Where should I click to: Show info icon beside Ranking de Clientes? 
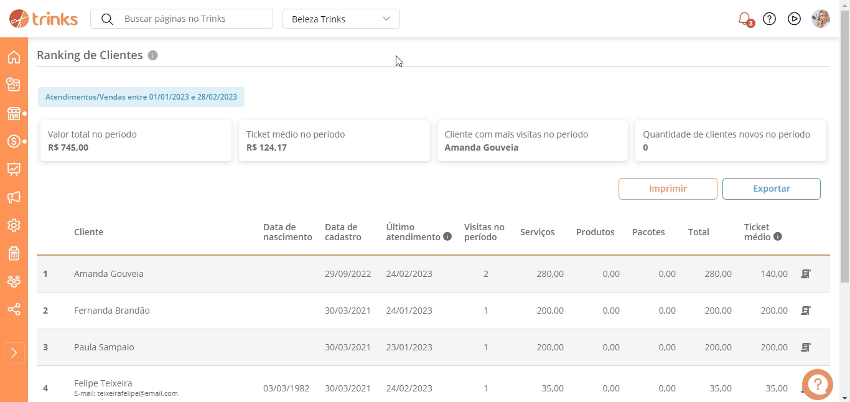coord(152,55)
